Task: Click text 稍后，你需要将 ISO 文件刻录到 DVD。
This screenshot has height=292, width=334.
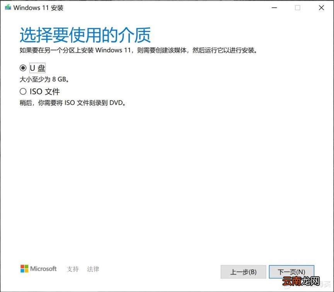Action: point(73,103)
